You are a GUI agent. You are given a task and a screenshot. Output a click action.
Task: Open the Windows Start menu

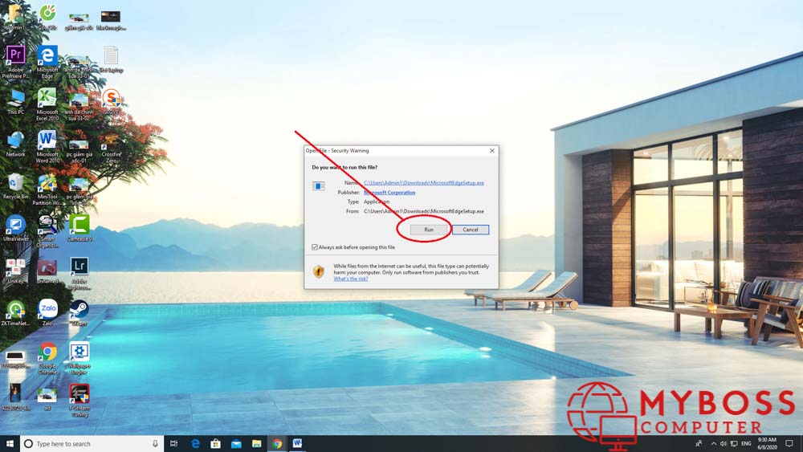pos(9,443)
